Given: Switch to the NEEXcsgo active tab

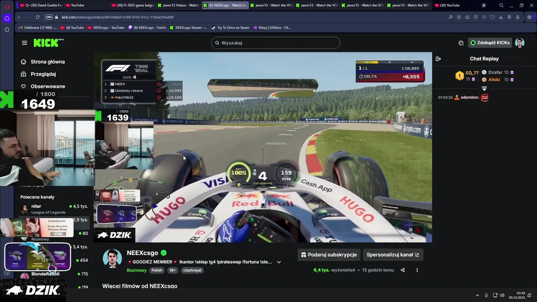Looking at the screenshot, I should [x=225, y=5].
